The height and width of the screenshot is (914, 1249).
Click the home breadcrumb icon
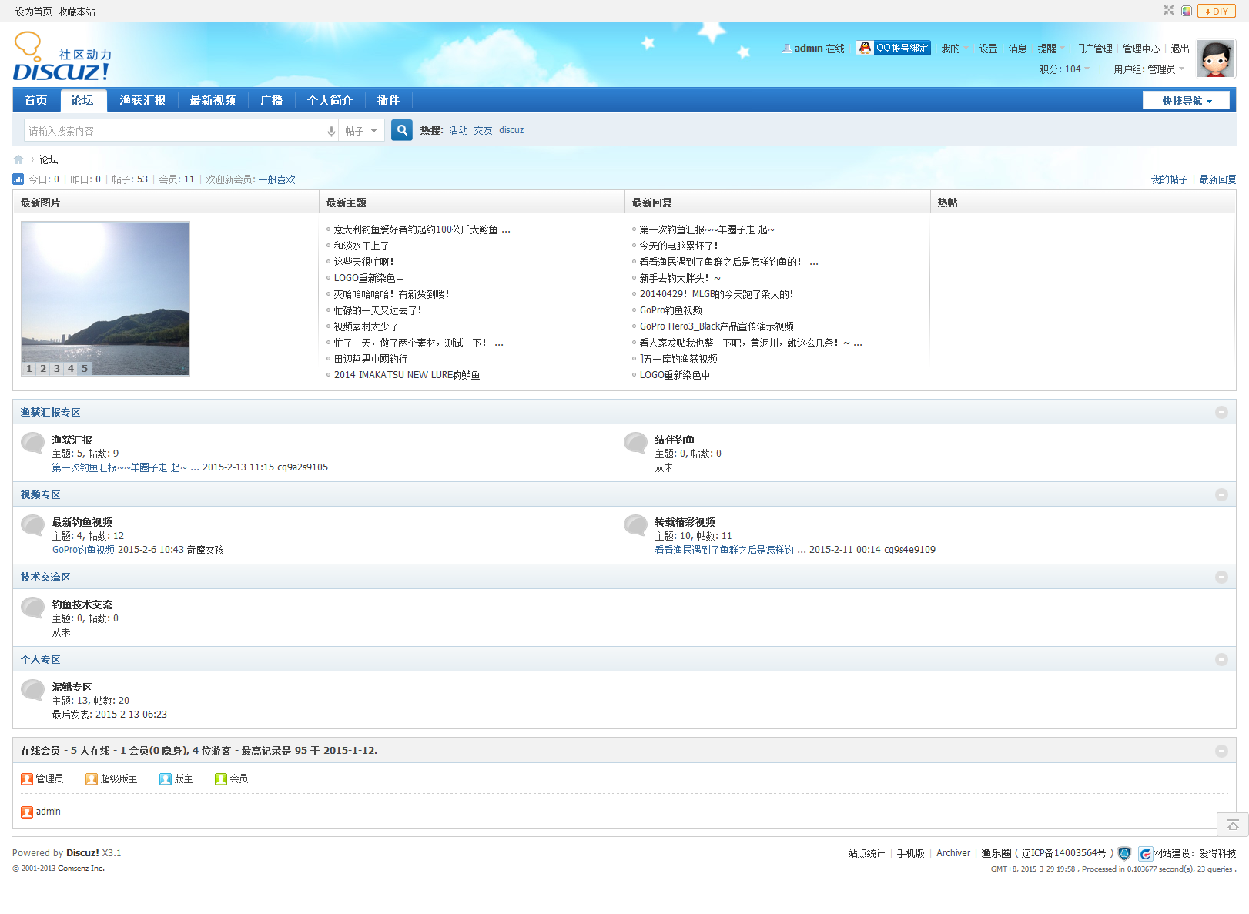coord(18,159)
